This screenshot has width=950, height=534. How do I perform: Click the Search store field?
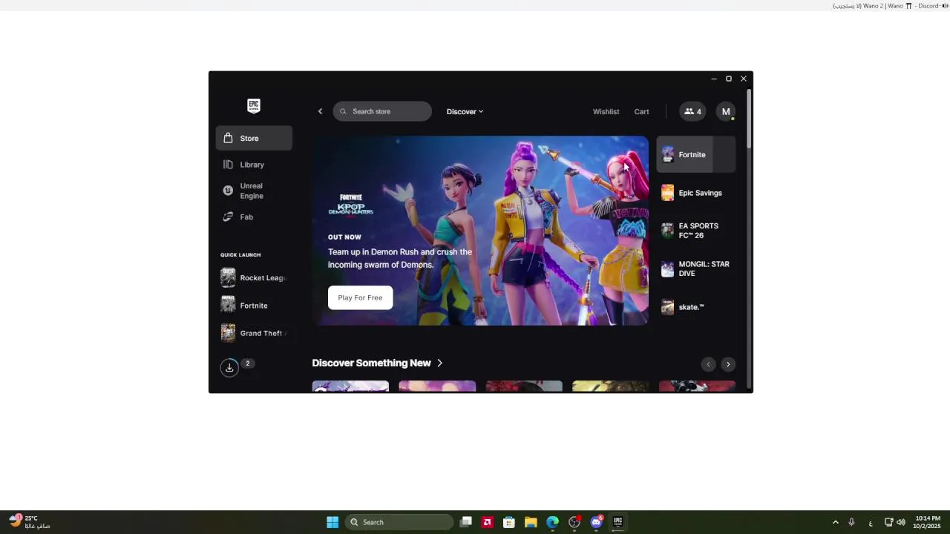[x=382, y=111]
